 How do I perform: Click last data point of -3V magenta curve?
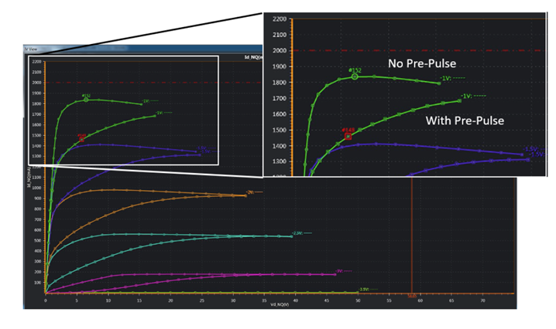(335, 274)
